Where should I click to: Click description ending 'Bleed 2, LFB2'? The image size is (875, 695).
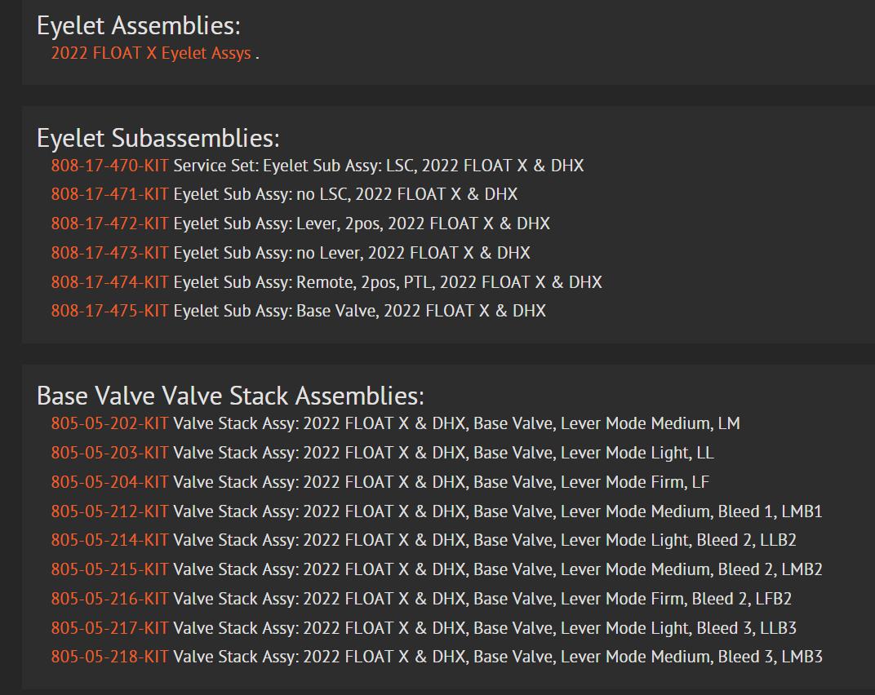point(482,599)
